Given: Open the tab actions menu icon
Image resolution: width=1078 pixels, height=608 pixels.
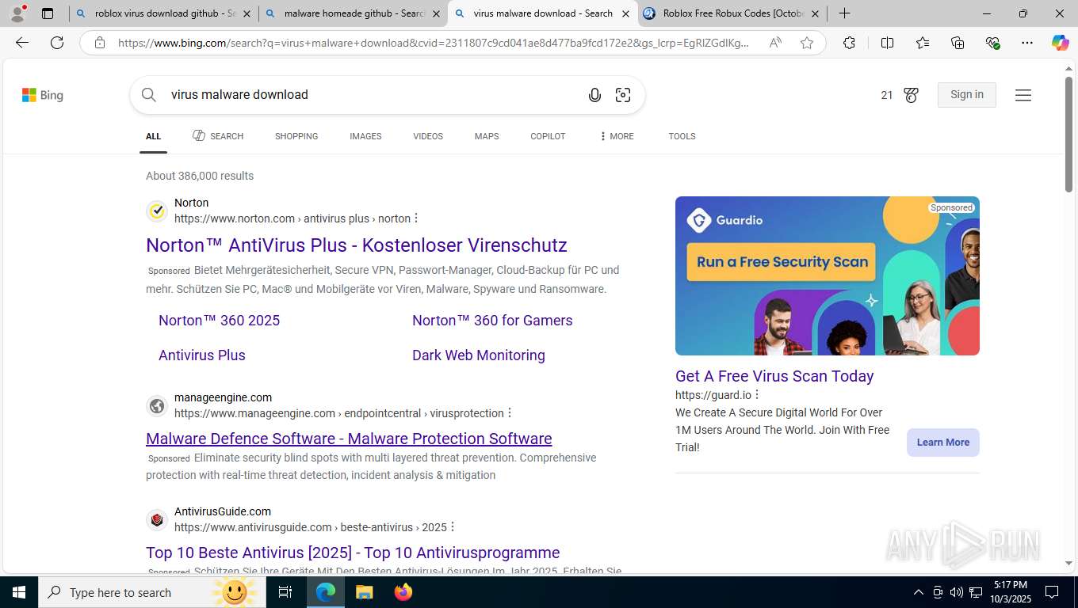Looking at the screenshot, I should (x=48, y=13).
